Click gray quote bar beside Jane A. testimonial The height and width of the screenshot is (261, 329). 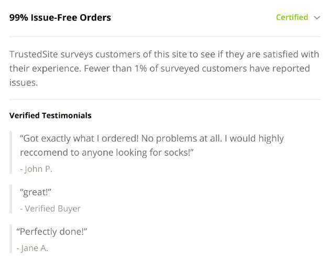tap(10, 239)
